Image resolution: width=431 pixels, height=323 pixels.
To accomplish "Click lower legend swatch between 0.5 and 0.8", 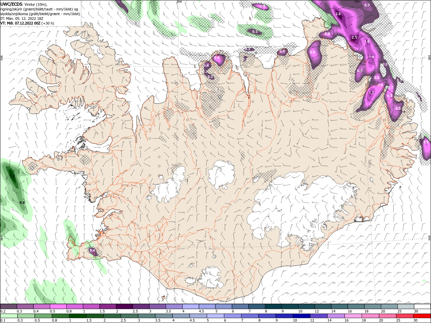I will (43, 316).
